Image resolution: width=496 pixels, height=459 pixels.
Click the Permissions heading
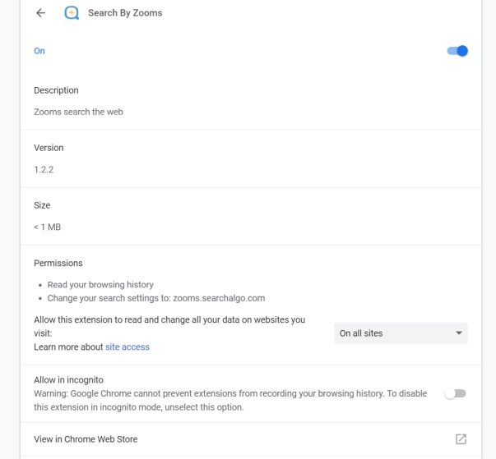[58, 264]
